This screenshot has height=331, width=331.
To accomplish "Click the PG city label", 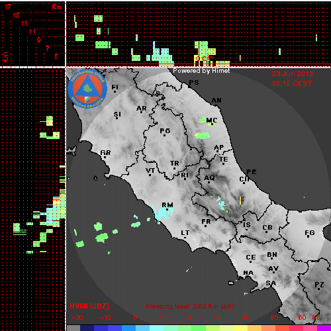I will (165, 131).
